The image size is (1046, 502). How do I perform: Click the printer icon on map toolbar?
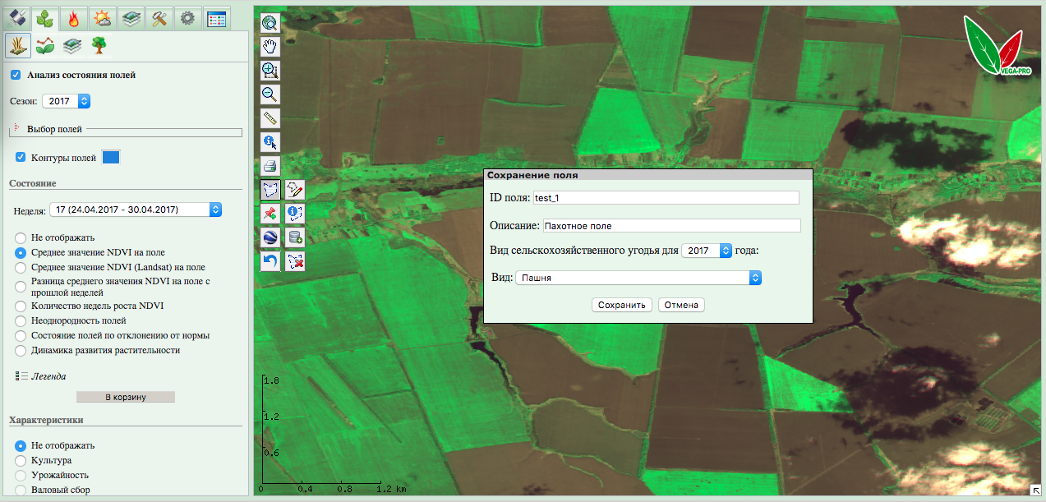coord(270,166)
